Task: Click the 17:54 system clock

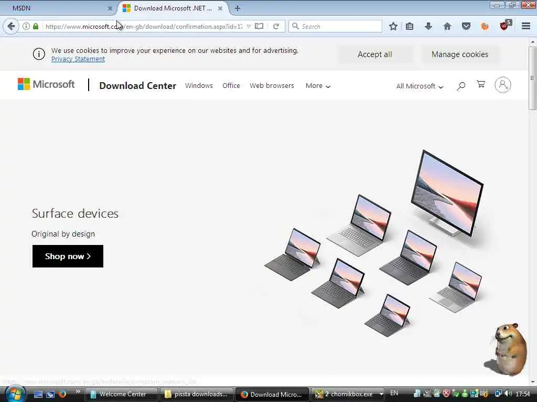Action: point(523,394)
